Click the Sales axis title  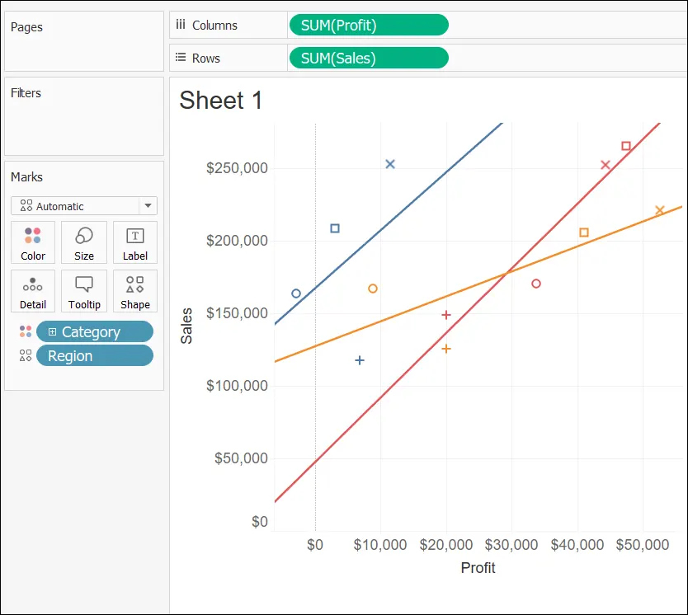click(186, 326)
